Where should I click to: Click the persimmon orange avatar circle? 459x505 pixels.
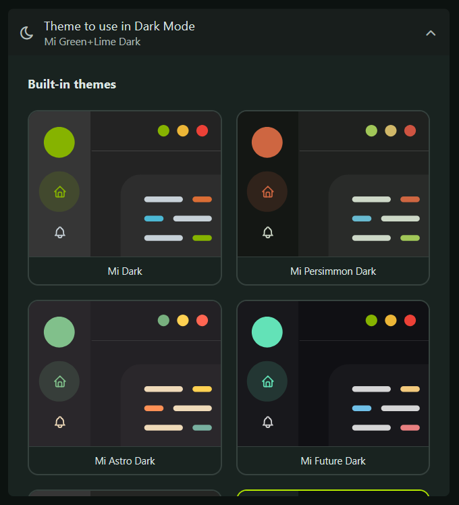click(267, 142)
